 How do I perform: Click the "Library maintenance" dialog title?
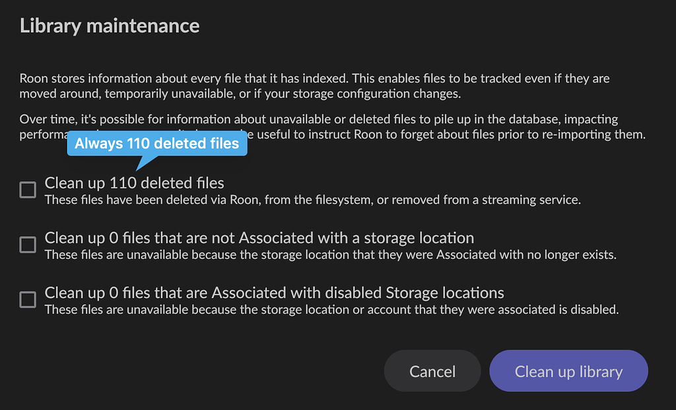(x=110, y=26)
